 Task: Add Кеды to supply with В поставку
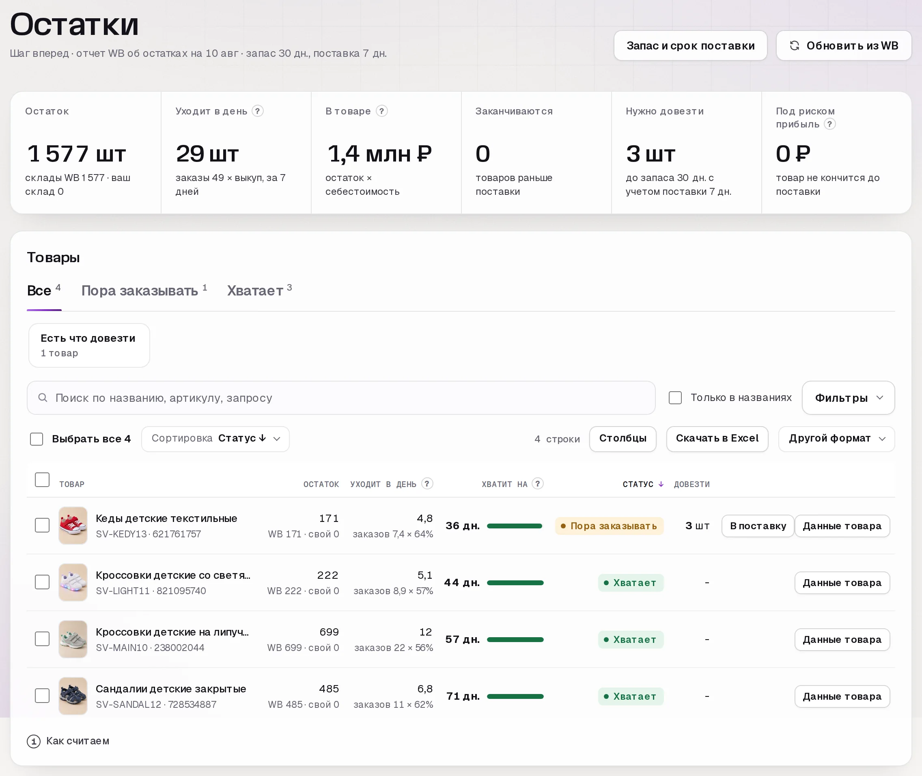[x=758, y=526]
